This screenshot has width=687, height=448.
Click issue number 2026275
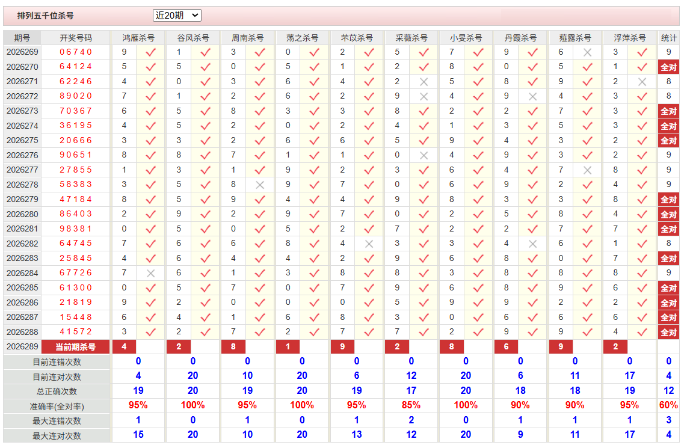point(22,140)
